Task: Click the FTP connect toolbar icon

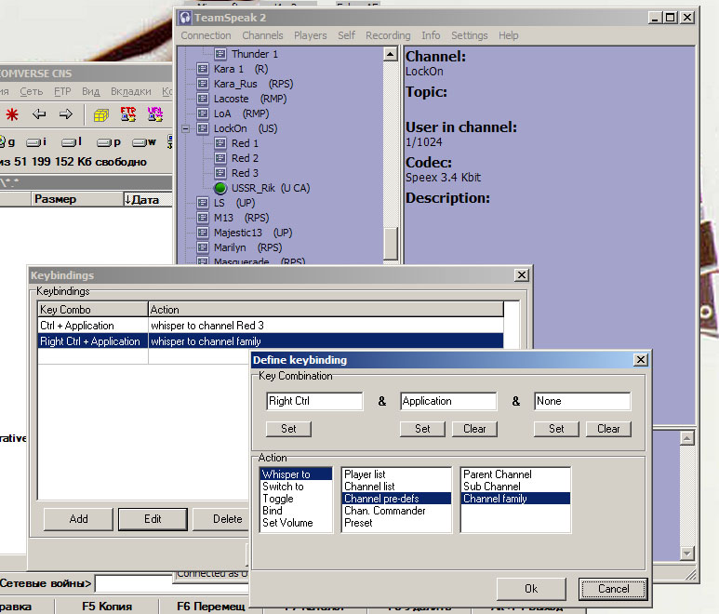Action: (128, 114)
